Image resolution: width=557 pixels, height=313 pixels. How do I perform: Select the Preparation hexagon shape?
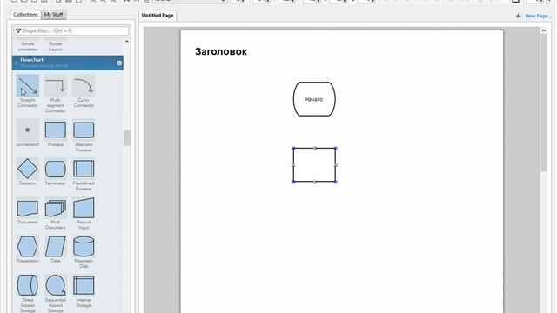coord(27,246)
